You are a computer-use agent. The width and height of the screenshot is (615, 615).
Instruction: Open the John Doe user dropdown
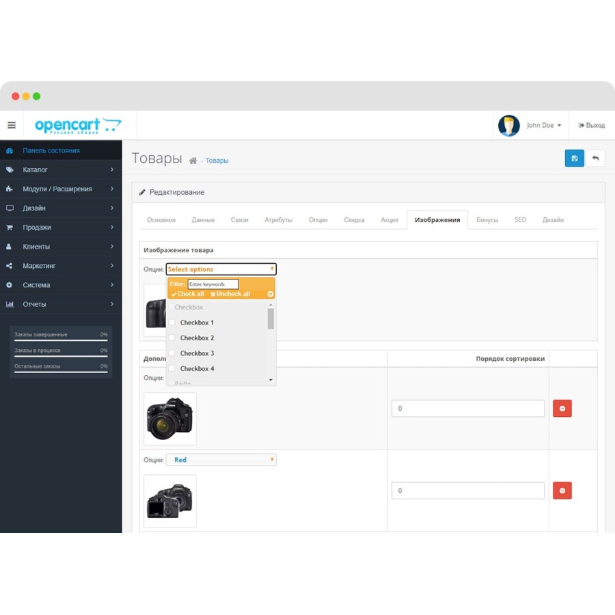[544, 126]
